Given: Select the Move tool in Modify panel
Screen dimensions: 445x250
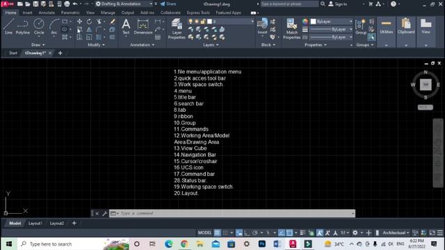Looking at the screenshot, I should [80, 22].
